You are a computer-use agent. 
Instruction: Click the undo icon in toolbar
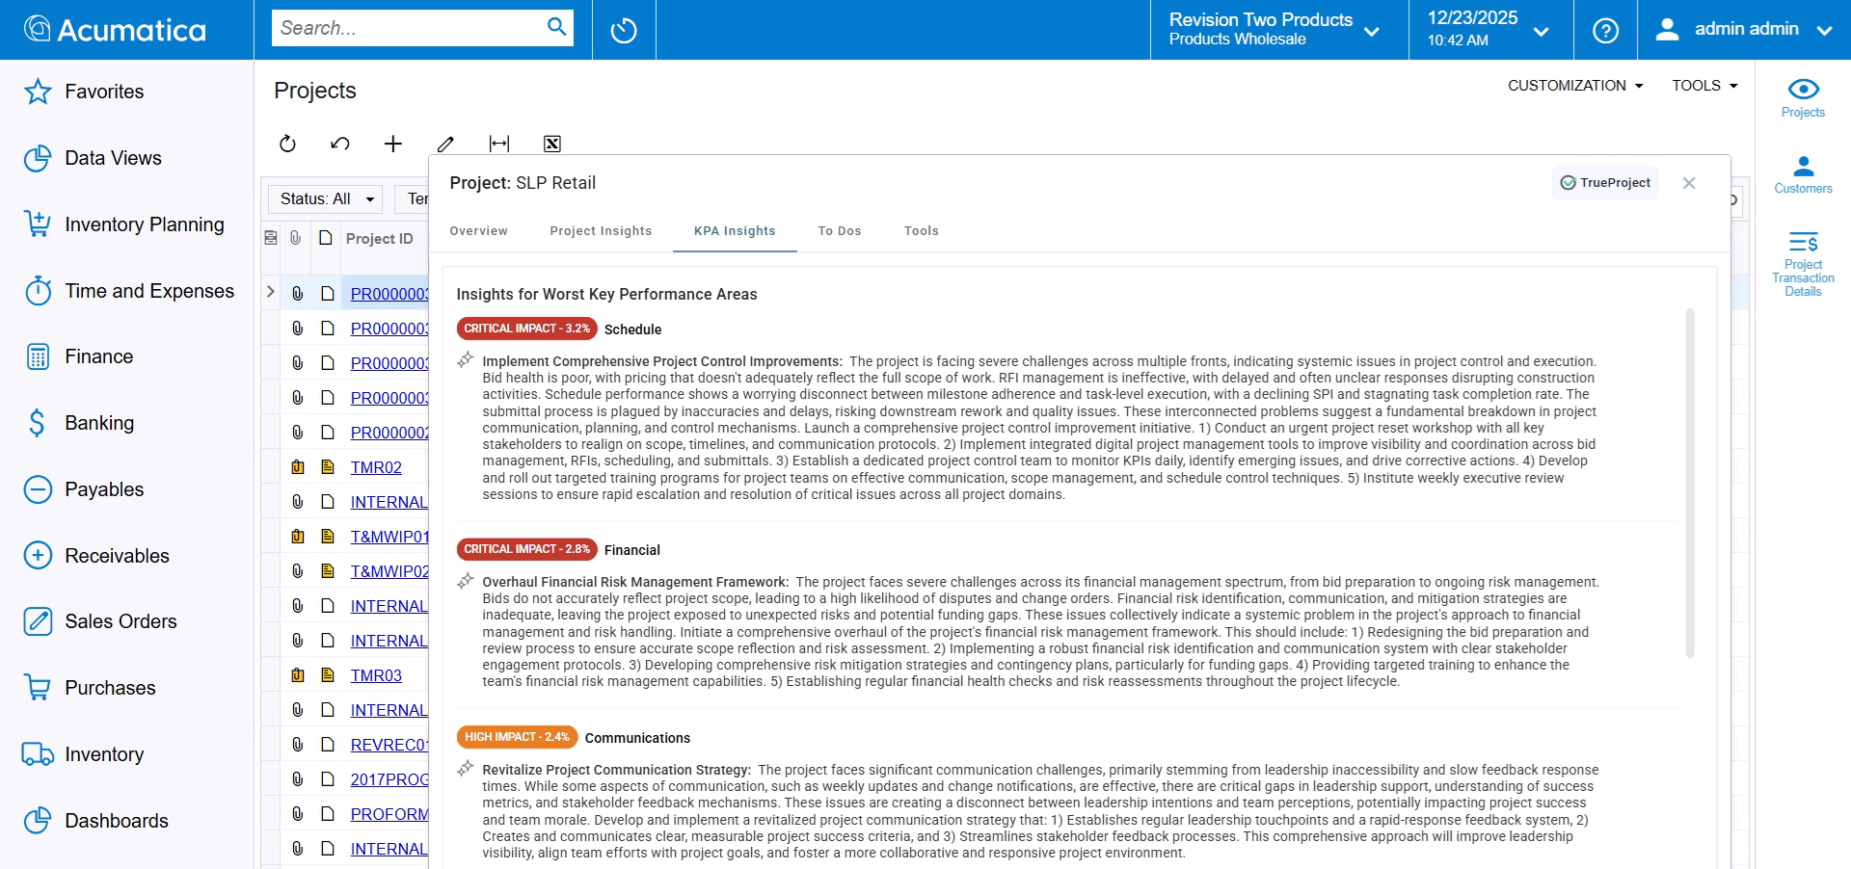[339, 144]
